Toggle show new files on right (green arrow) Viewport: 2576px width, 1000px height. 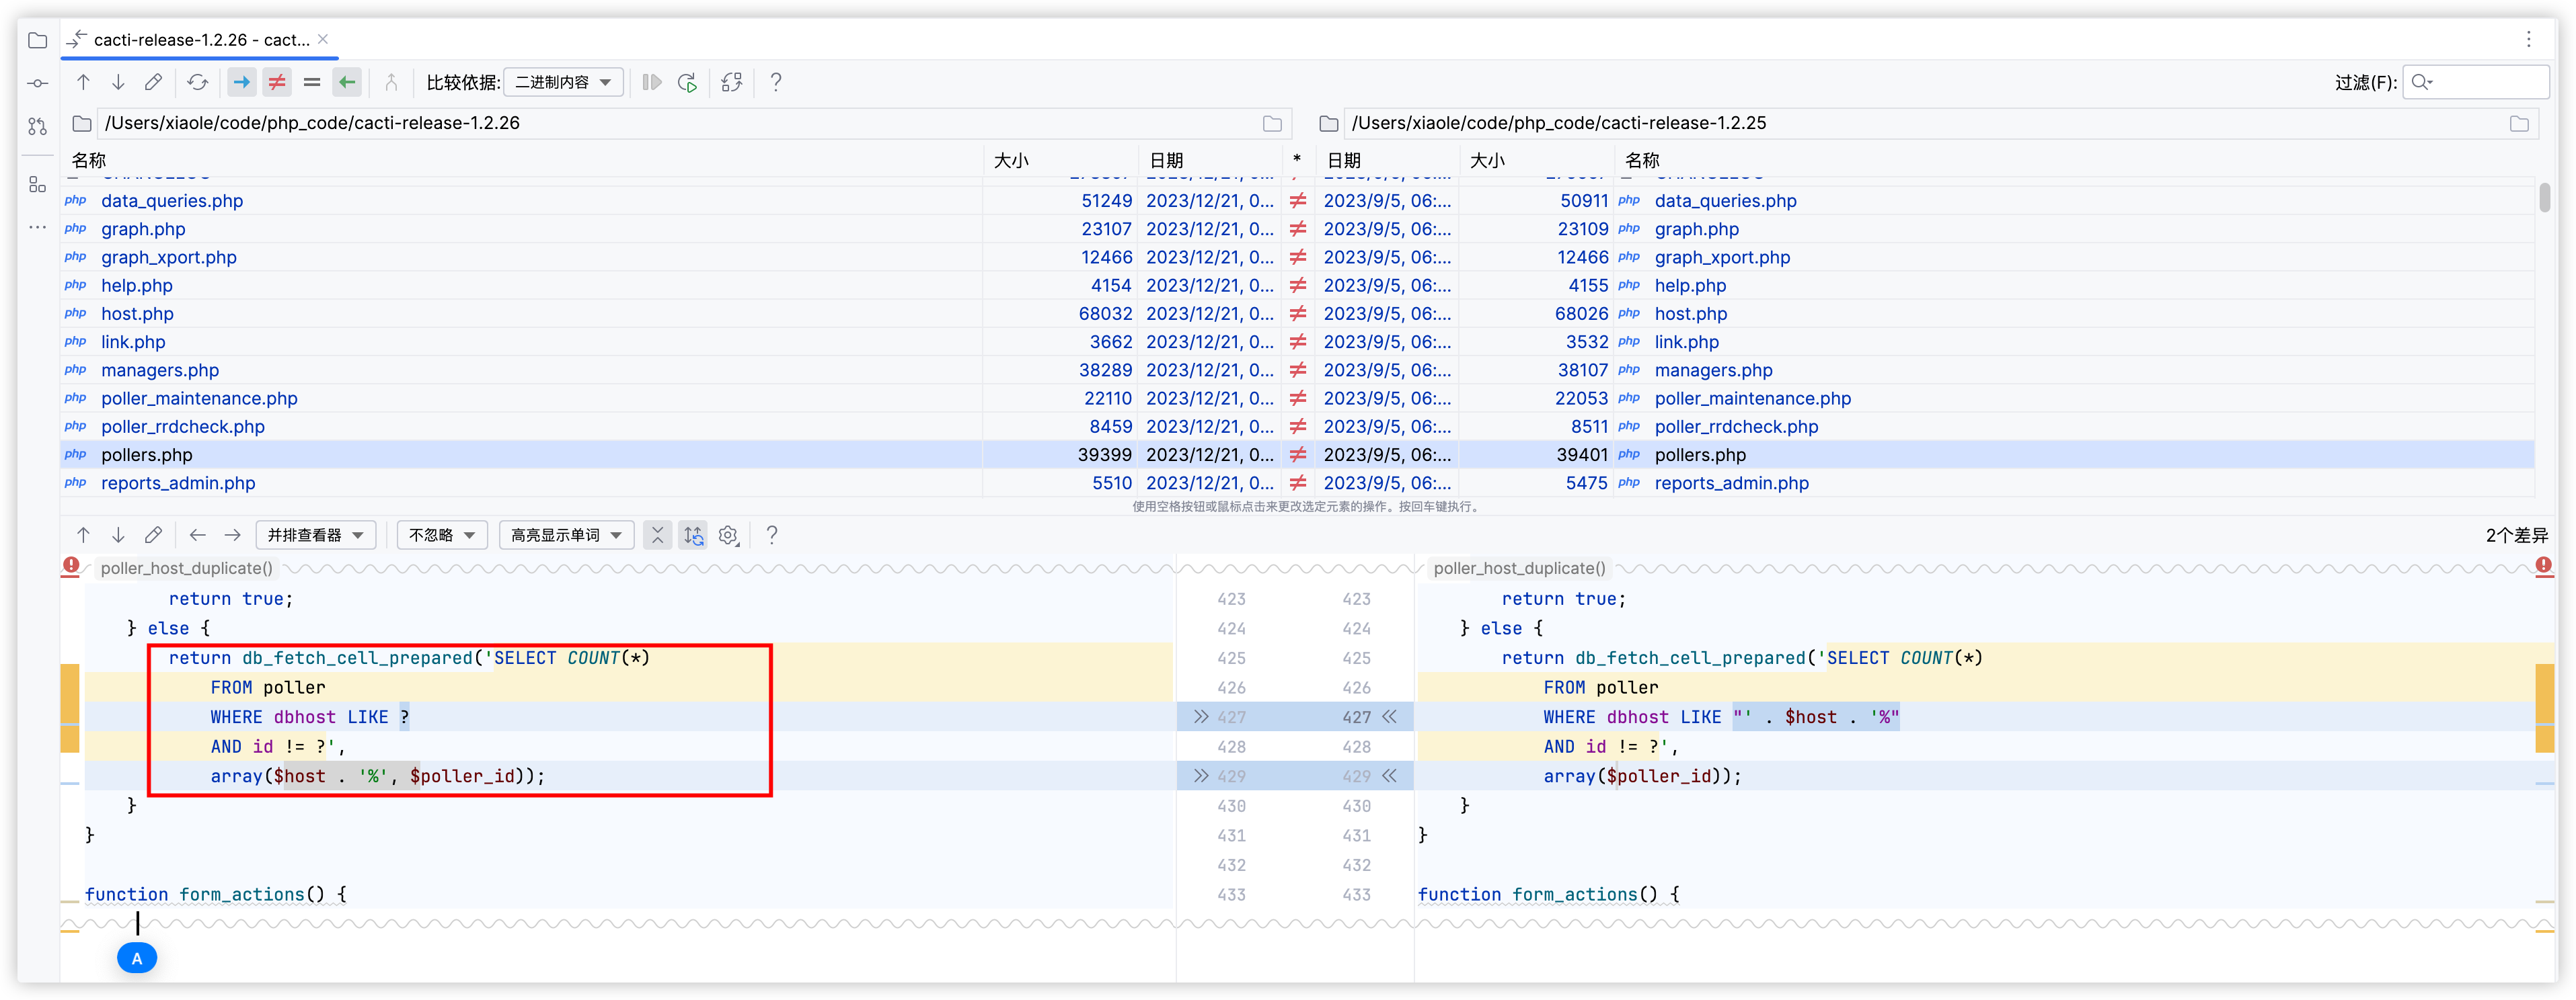(347, 82)
